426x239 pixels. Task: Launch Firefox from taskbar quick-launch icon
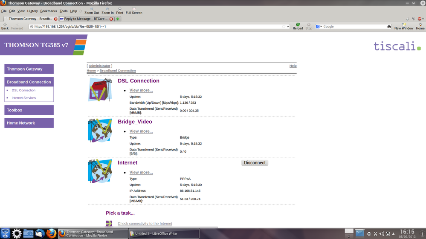[x=51, y=233]
